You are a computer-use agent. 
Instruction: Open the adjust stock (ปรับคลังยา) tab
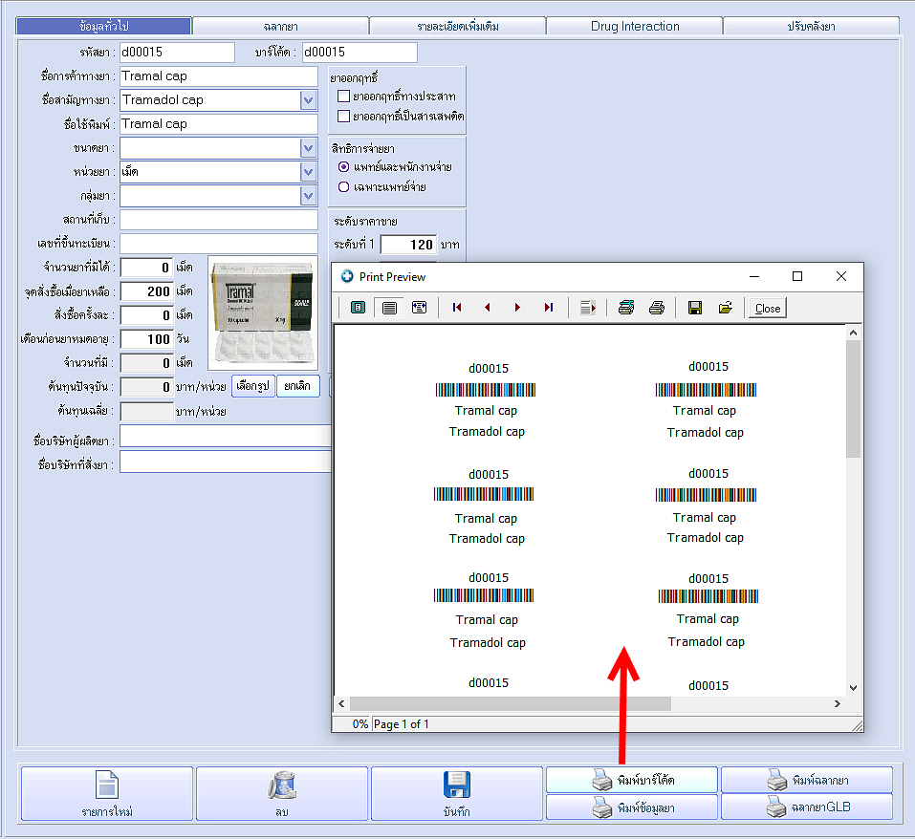coord(811,26)
